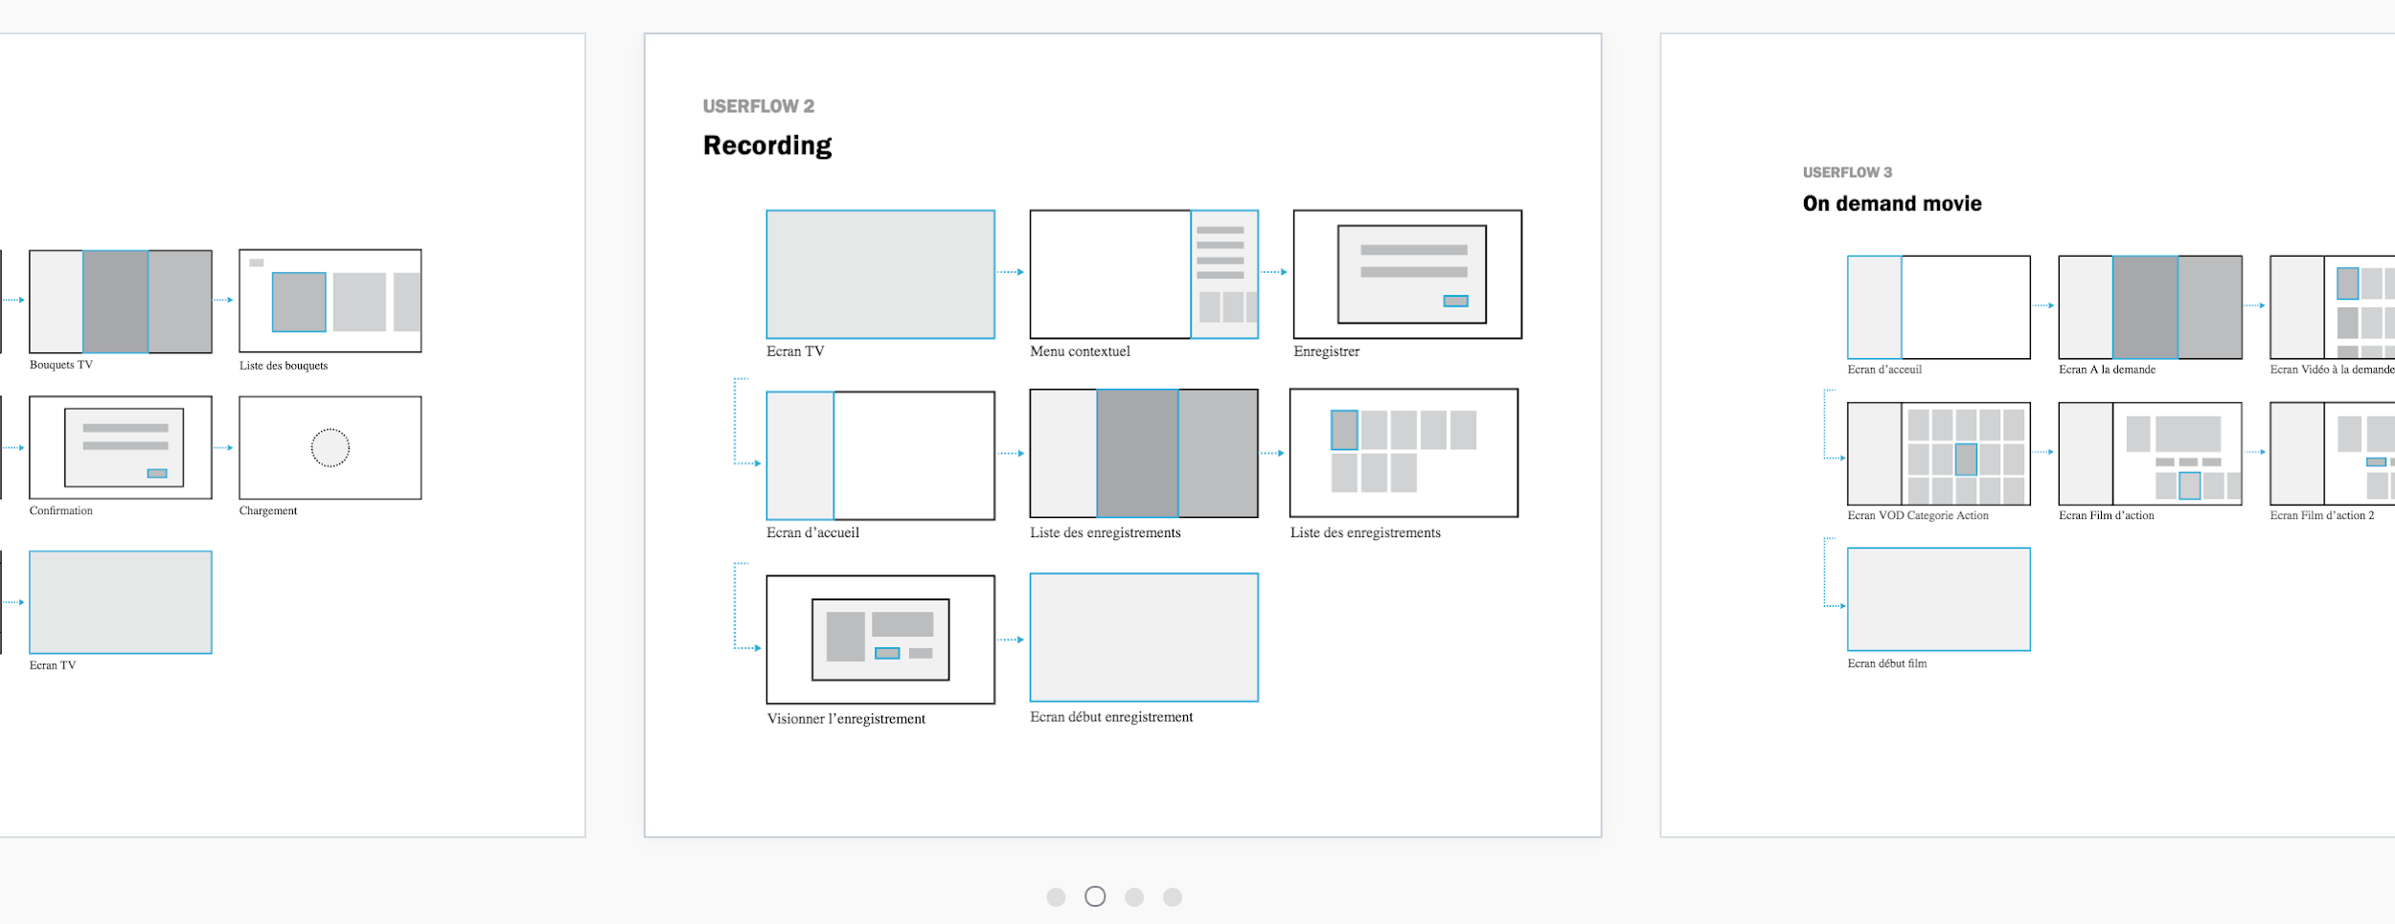The image size is (2395, 924).
Task: Open the "Ecran VOD Categorie Action" screen
Action: tap(1937, 455)
